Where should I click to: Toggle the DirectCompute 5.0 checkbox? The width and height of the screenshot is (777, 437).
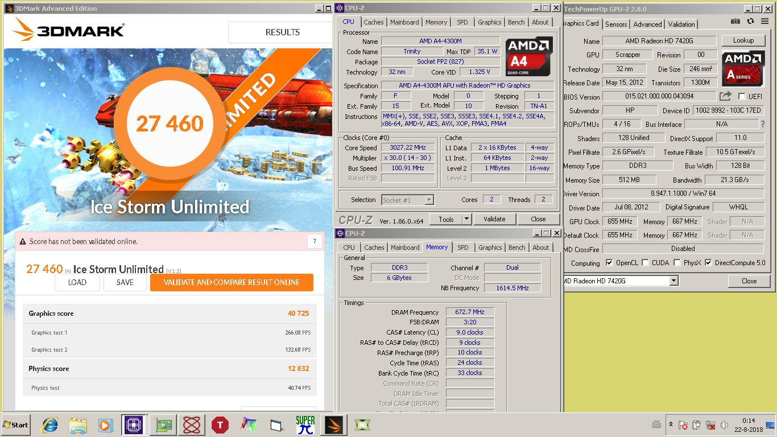(x=708, y=263)
